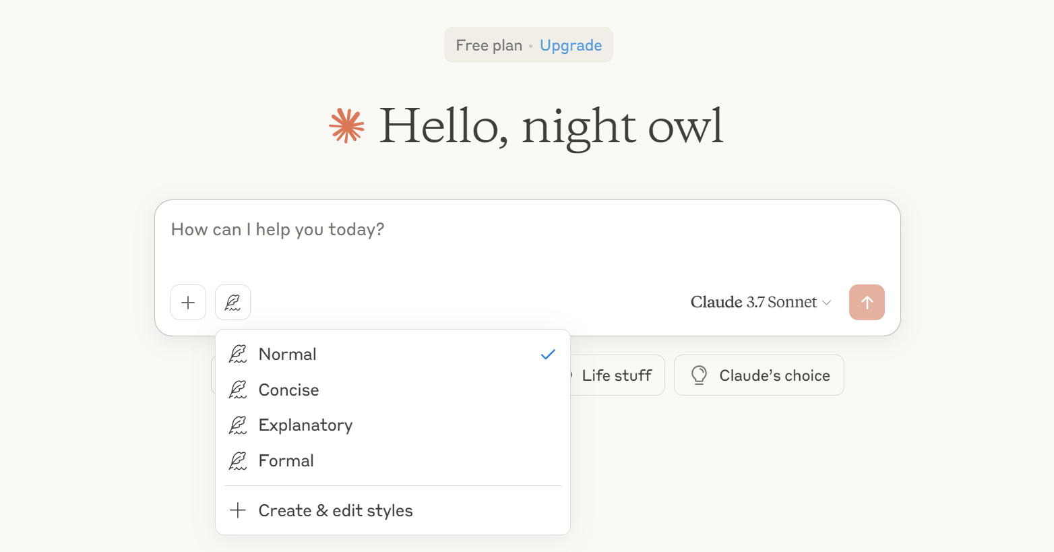
Task: Click the plus attachment button
Action: pyautogui.click(x=188, y=302)
